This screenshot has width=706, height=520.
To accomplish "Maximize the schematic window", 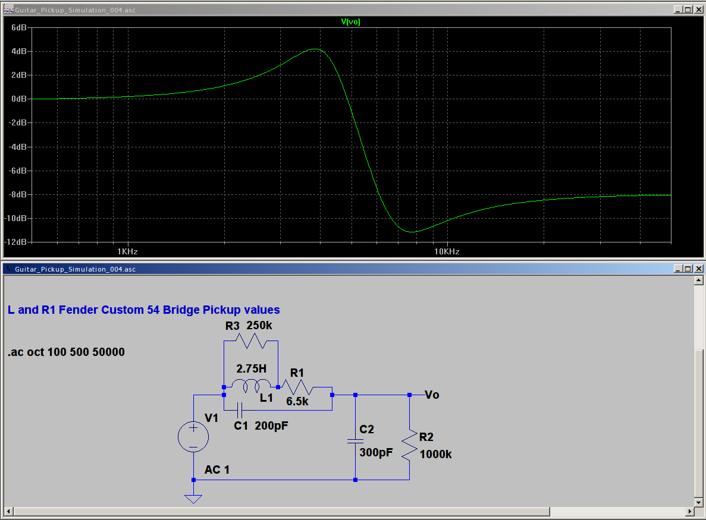I will (x=688, y=269).
